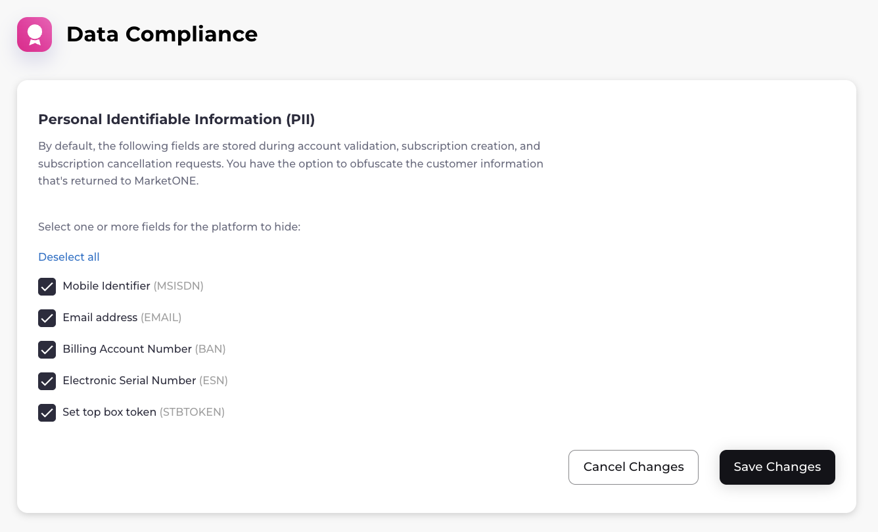Image resolution: width=878 pixels, height=532 pixels.
Task: Click the Personal Identifiable Information (PII) heading
Action: tap(177, 119)
